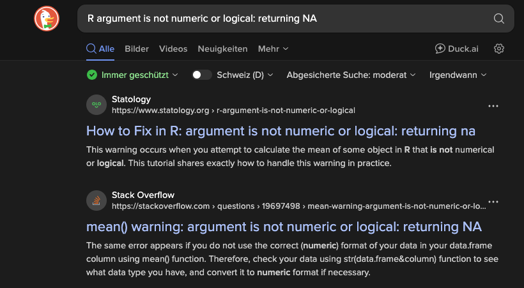Click the Statology URL breadcrumb
524x288 pixels.
click(x=233, y=110)
